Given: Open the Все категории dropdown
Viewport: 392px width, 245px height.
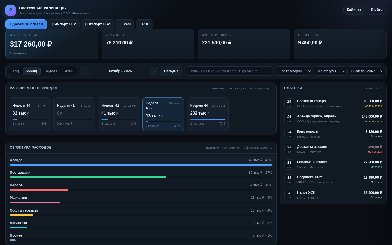Looking at the screenshot, I should click(x=294, y=71).
